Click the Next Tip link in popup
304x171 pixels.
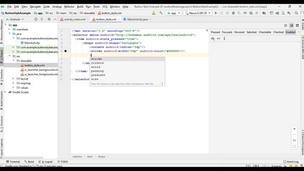click(x=149, y=84)
